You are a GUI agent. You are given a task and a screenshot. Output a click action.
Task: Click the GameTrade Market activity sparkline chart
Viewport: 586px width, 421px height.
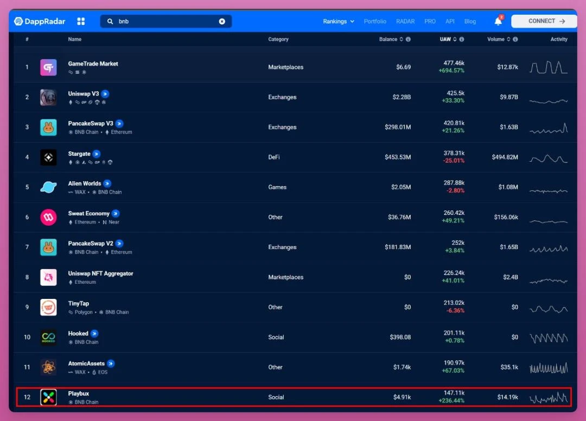pos(549,67)
